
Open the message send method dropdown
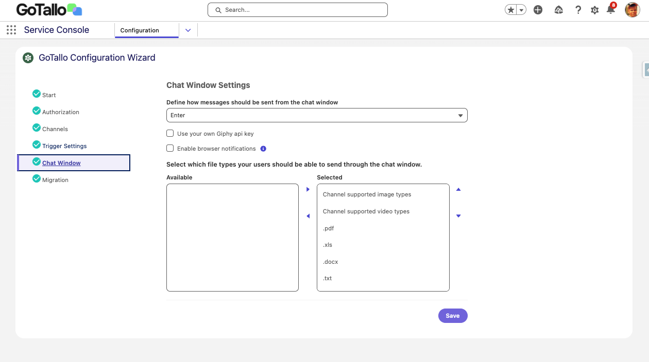point(317,115)
